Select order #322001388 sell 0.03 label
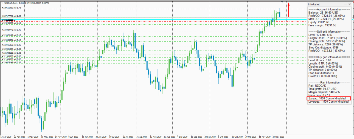Screen dimensions: 354x139 (11, 49)
